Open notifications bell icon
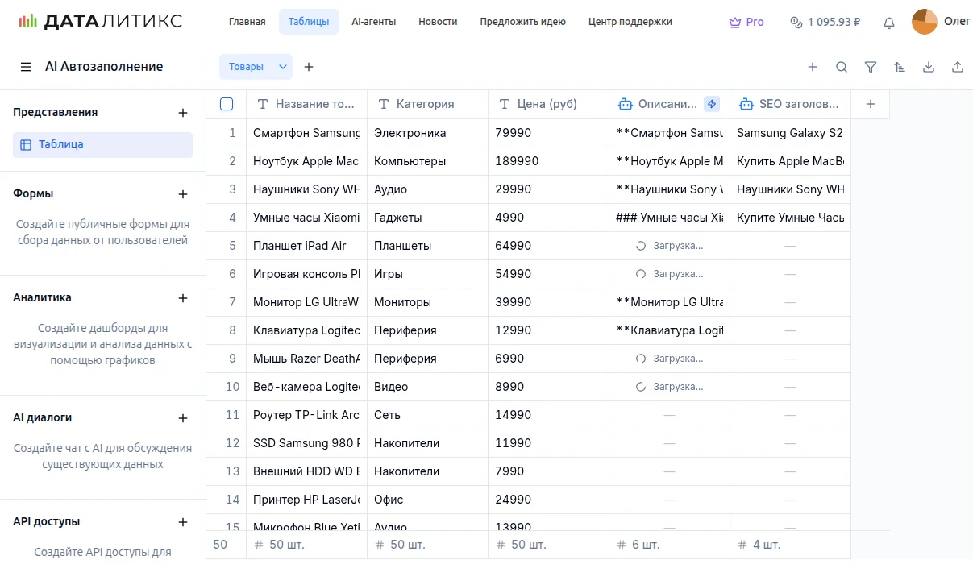Image resolution: width=973 pixels, height=564 pixels. point(889,23)
